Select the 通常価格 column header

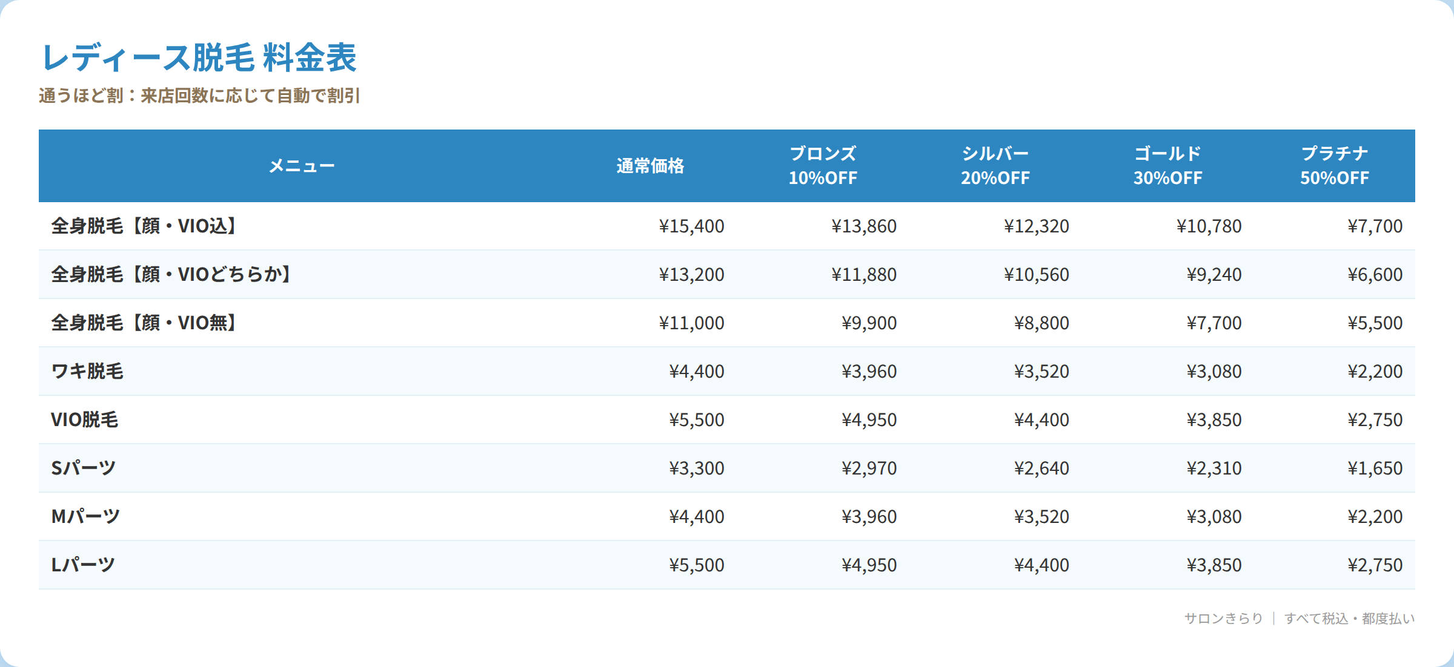coord(650,166)
